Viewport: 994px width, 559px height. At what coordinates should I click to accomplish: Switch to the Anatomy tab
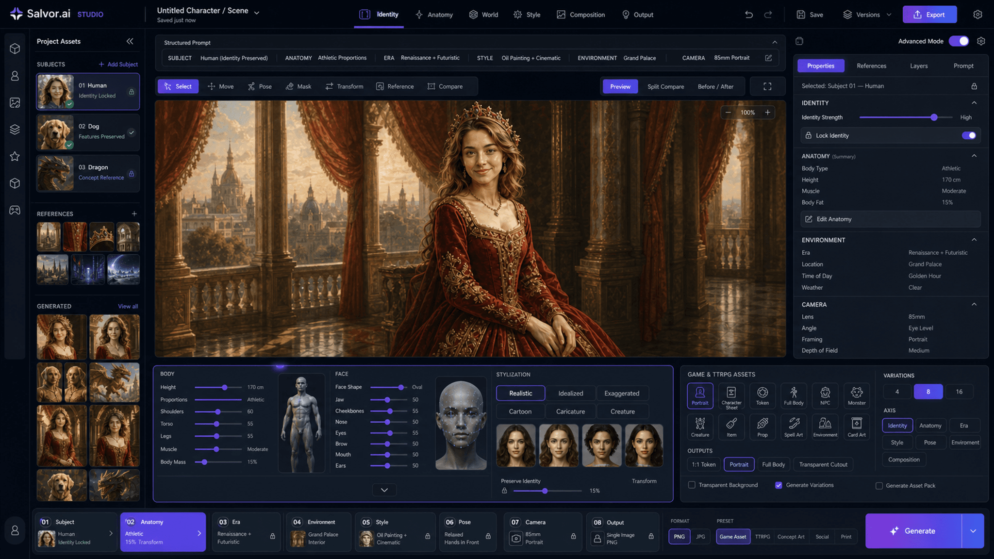[434, 15]
